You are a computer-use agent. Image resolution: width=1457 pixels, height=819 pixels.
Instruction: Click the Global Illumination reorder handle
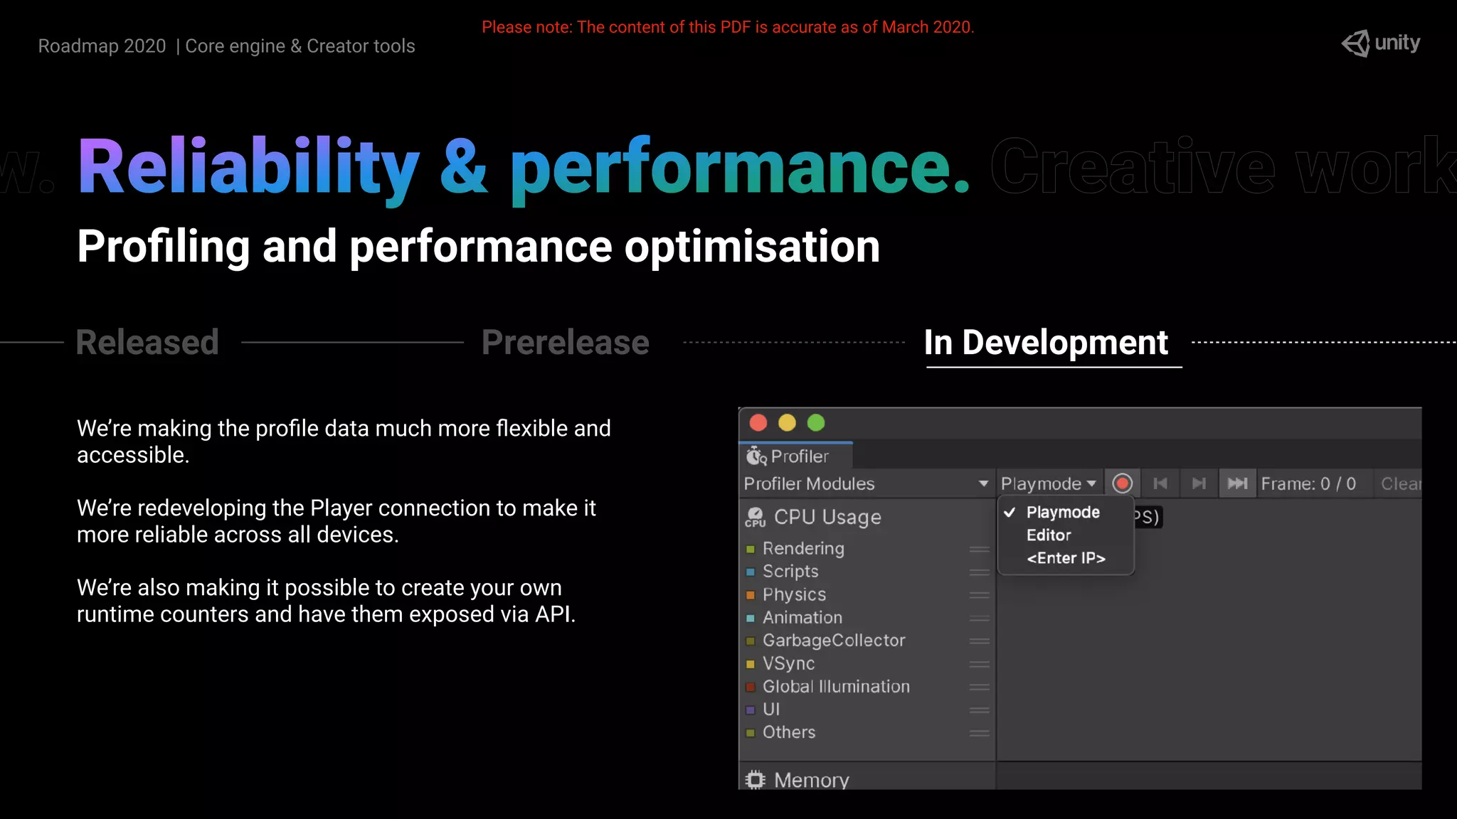(980, 687)
